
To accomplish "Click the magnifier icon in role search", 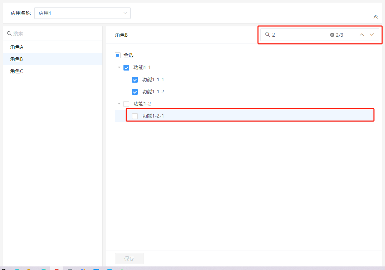I will pos(9,33).
